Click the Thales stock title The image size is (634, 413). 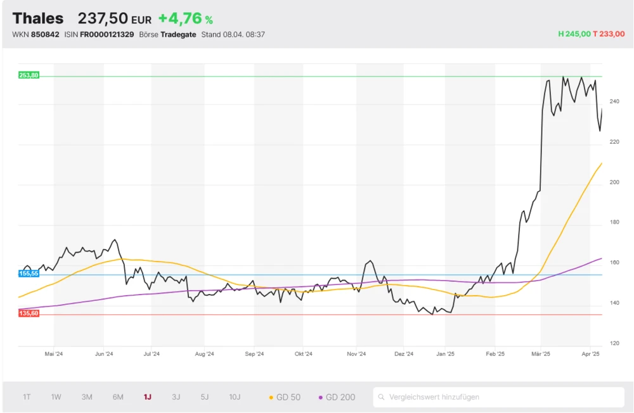tap(38, 18)
